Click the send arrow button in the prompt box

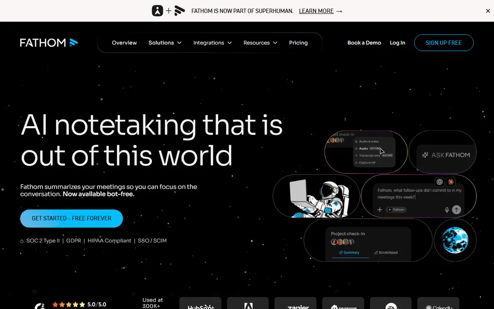coord(457,210)
